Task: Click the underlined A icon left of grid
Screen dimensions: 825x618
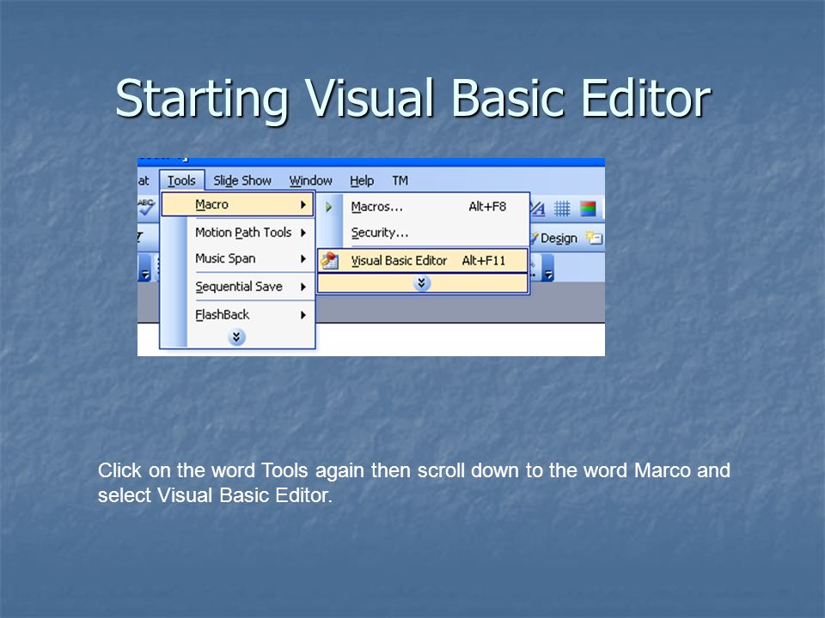Action: (536, 209)
